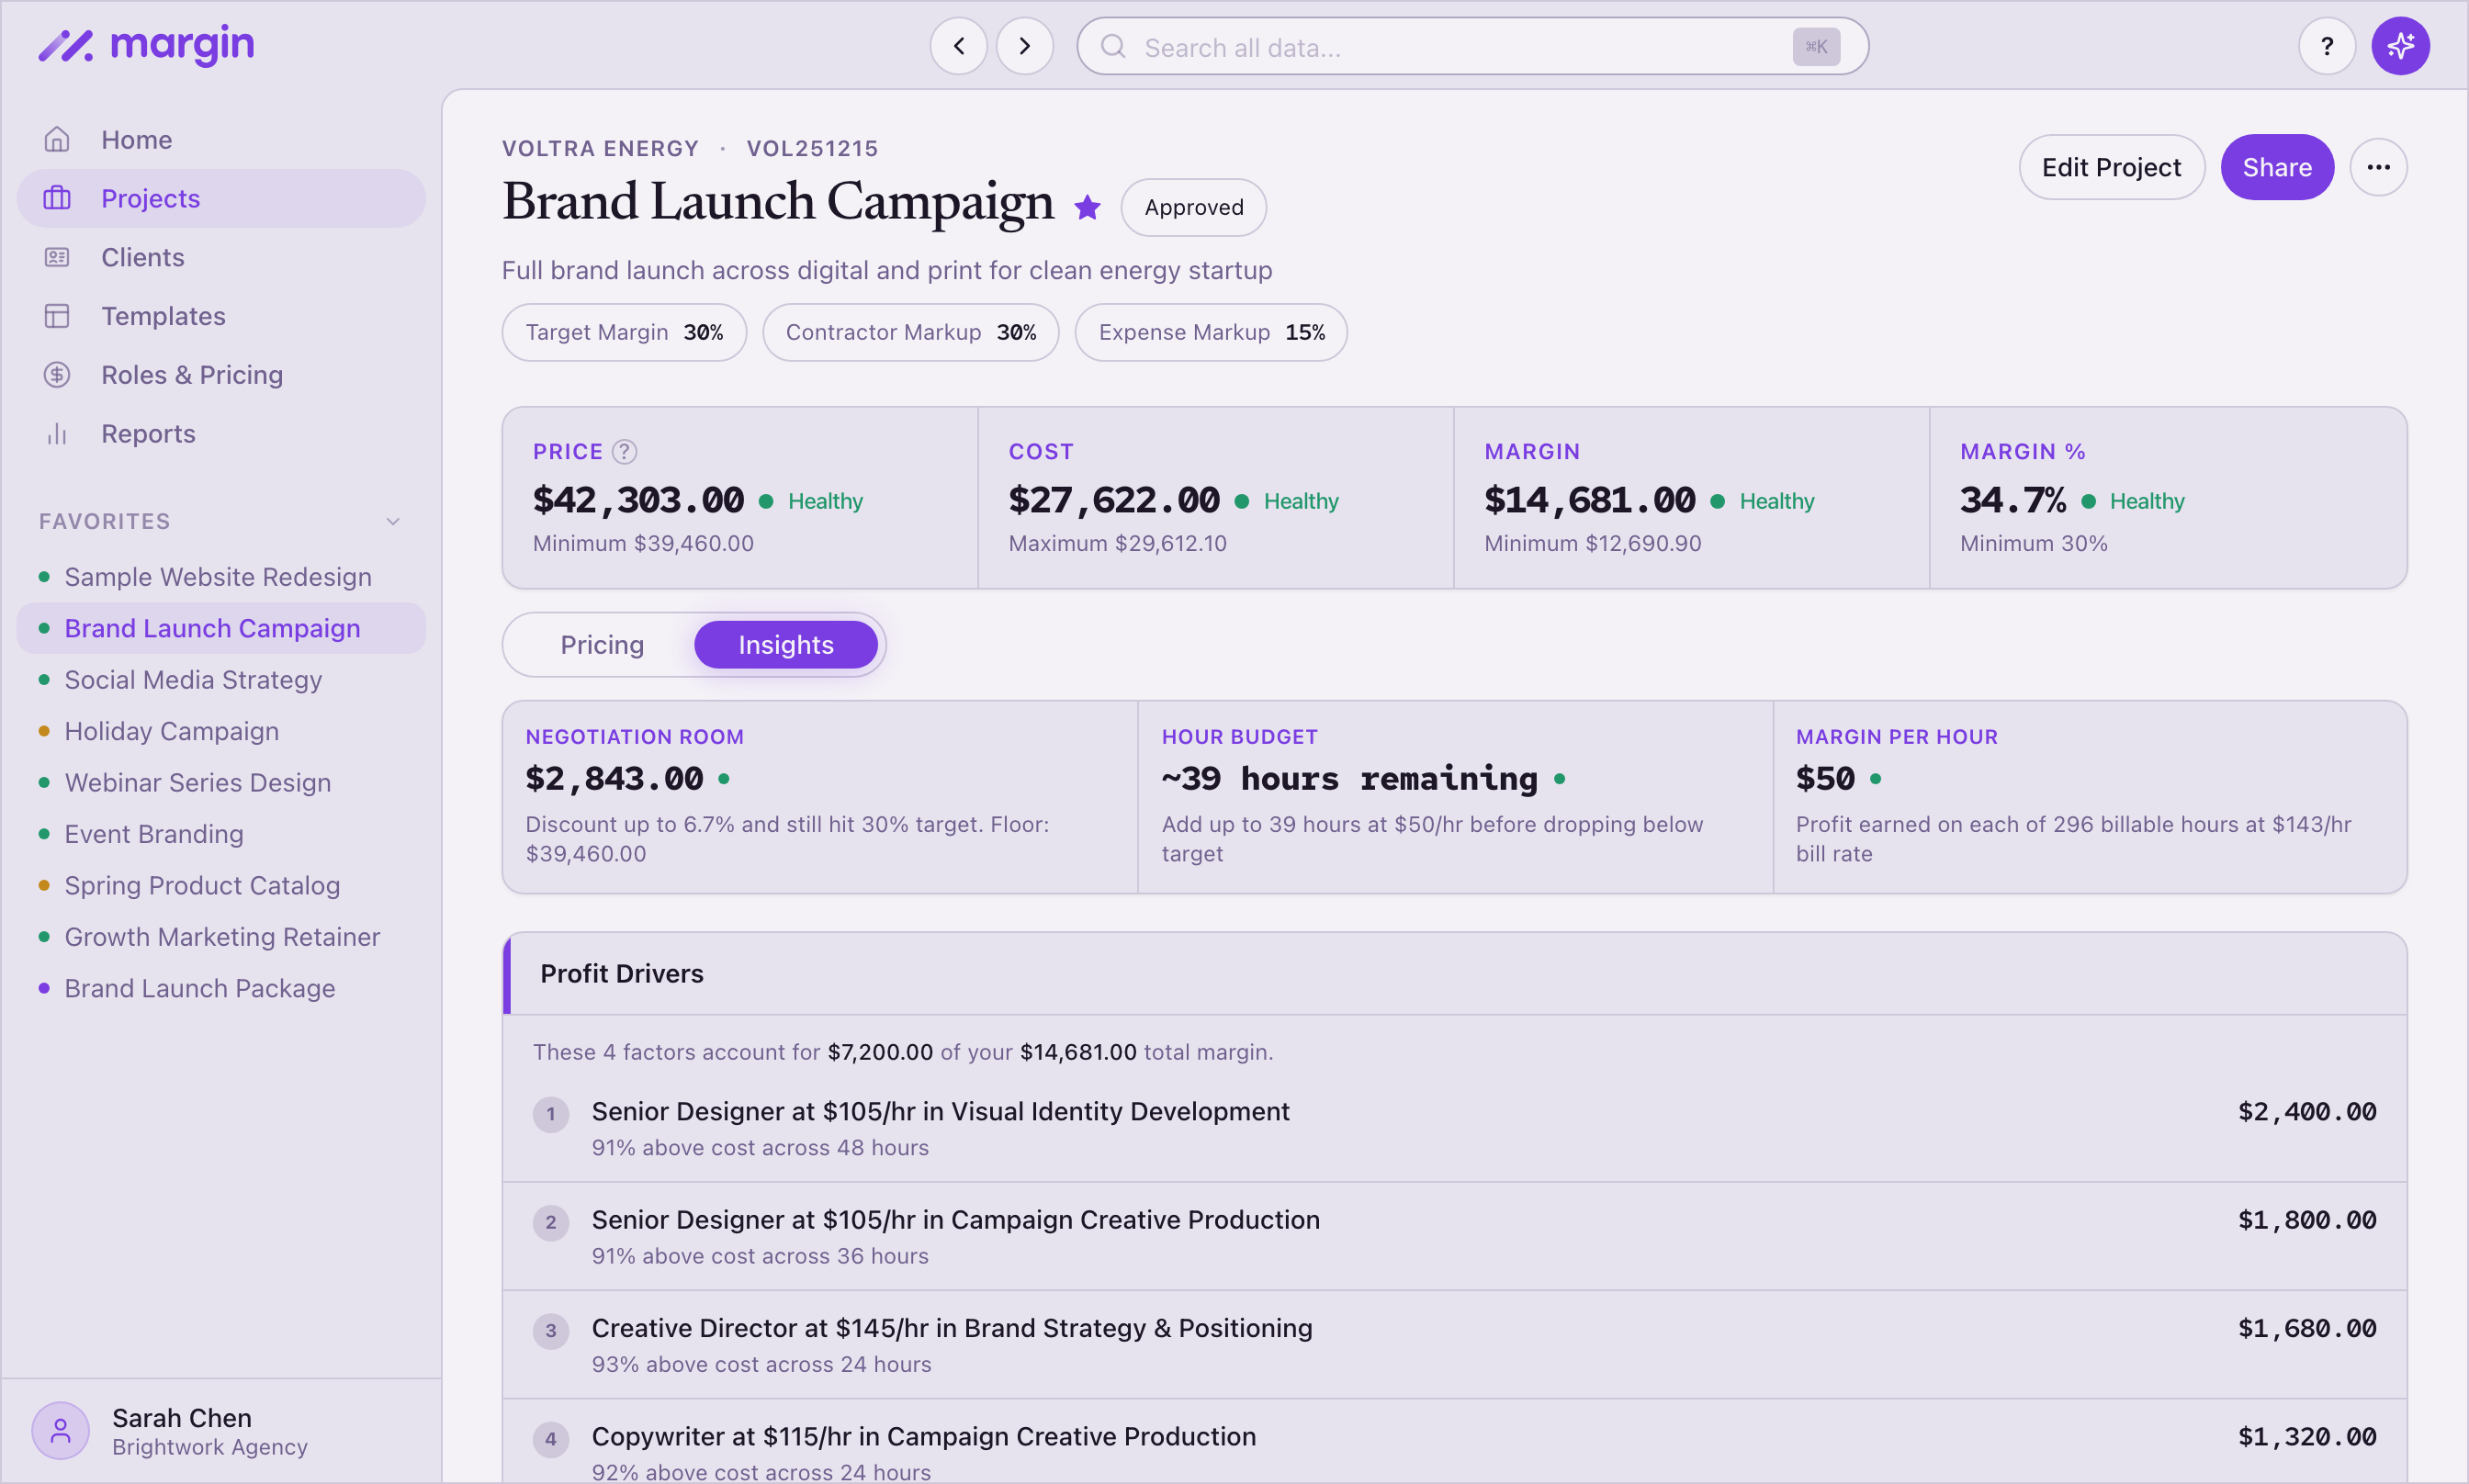
Task: Click the Reports bar chart icon
Action: [x=57, y=434]
